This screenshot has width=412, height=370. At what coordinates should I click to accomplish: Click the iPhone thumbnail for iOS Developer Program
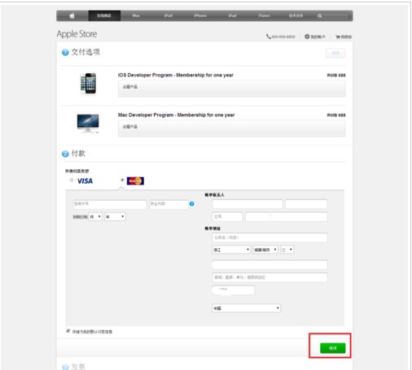88,83
